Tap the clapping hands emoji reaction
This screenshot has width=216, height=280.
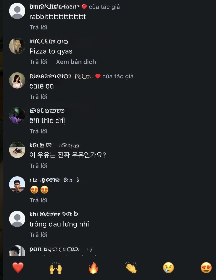tap(131, 268)
